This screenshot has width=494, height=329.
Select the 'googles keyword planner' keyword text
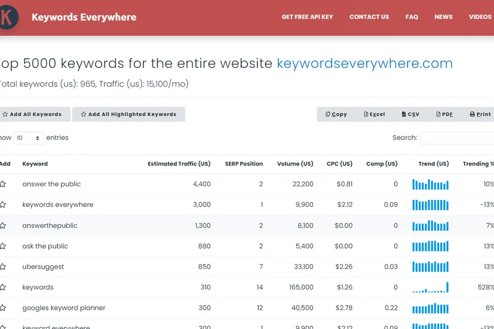click(64, 308)
